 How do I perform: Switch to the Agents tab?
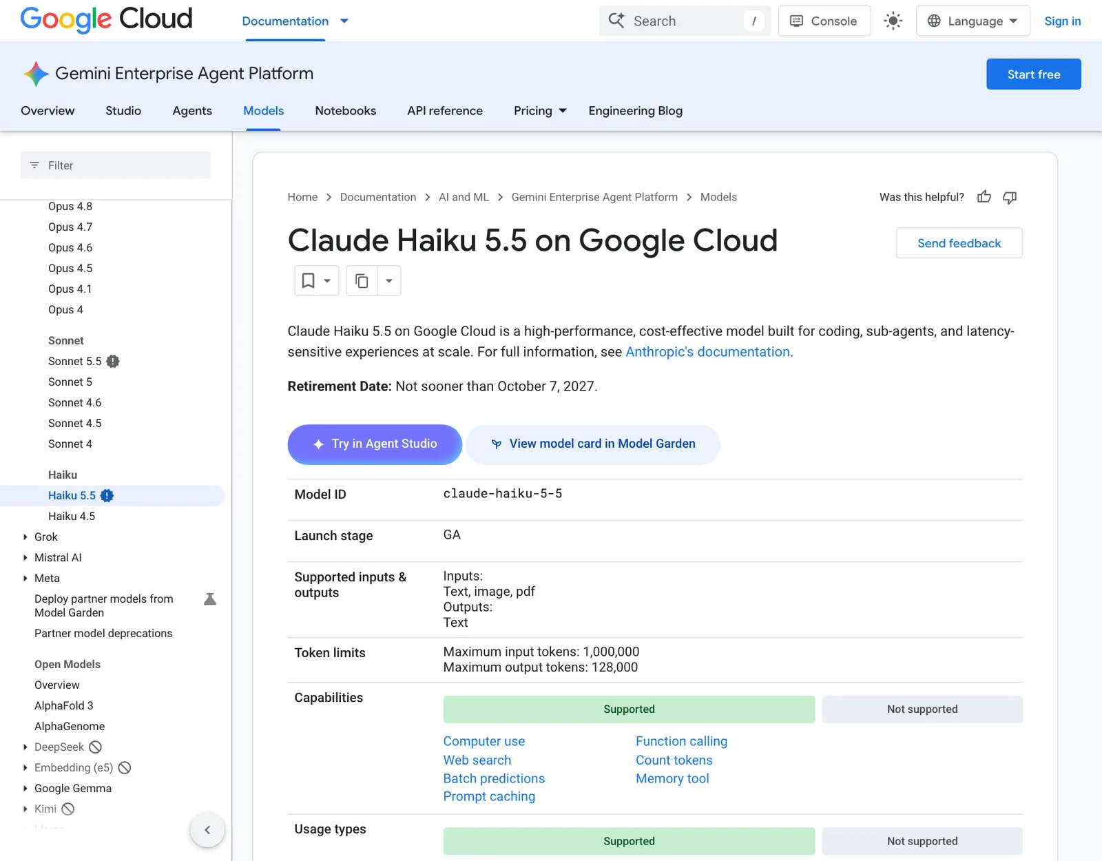tap(192, 111)
